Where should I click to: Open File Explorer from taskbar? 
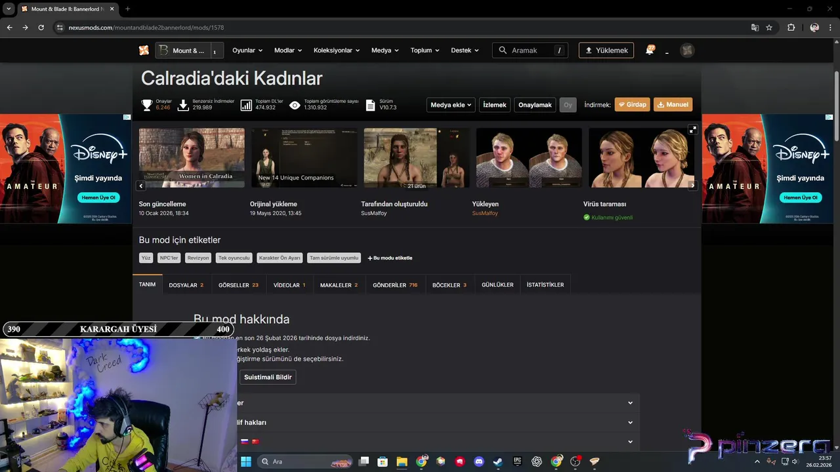click(402, 462)
